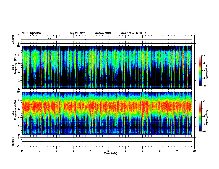Click the "station=MOS" header label

point(103,33)
